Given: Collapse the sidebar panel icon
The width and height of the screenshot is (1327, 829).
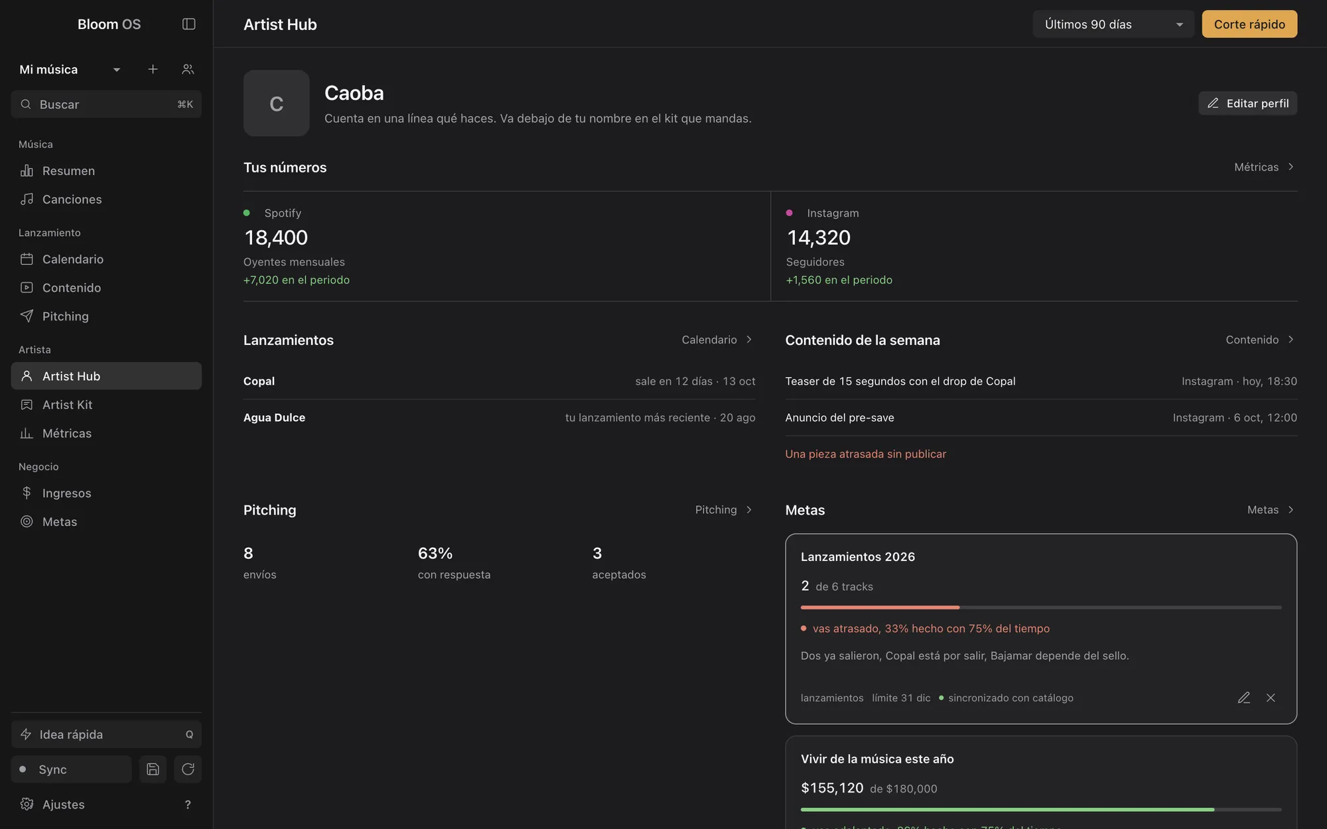Looking at the screenshot, I should pyautogui.click(x=188, y=24).
